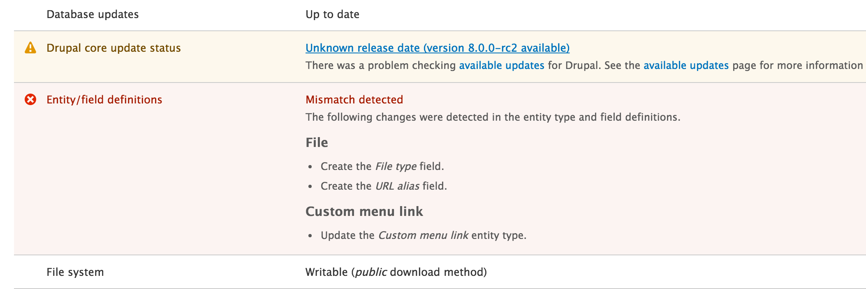Image resolution: width=866 pixels, height=289 pixels.
Task: Select the Up to date status text
Action: [332, 14]
